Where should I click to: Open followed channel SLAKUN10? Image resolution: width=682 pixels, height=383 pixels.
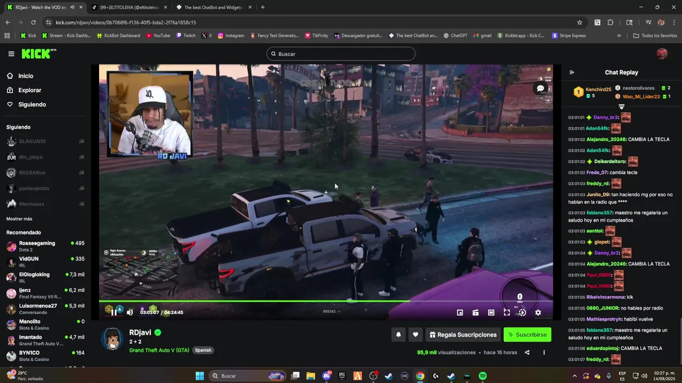(45, 141)
